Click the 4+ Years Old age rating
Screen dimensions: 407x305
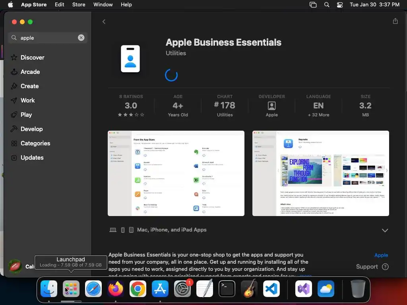click(x=178, y=106)
